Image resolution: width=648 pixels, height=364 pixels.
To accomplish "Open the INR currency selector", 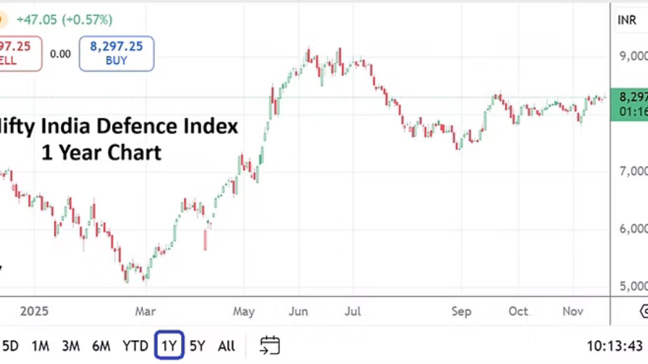I will pos(627,20).
